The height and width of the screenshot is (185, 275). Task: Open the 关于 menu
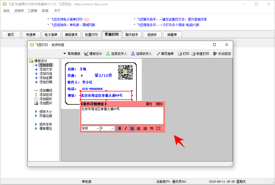57,11
